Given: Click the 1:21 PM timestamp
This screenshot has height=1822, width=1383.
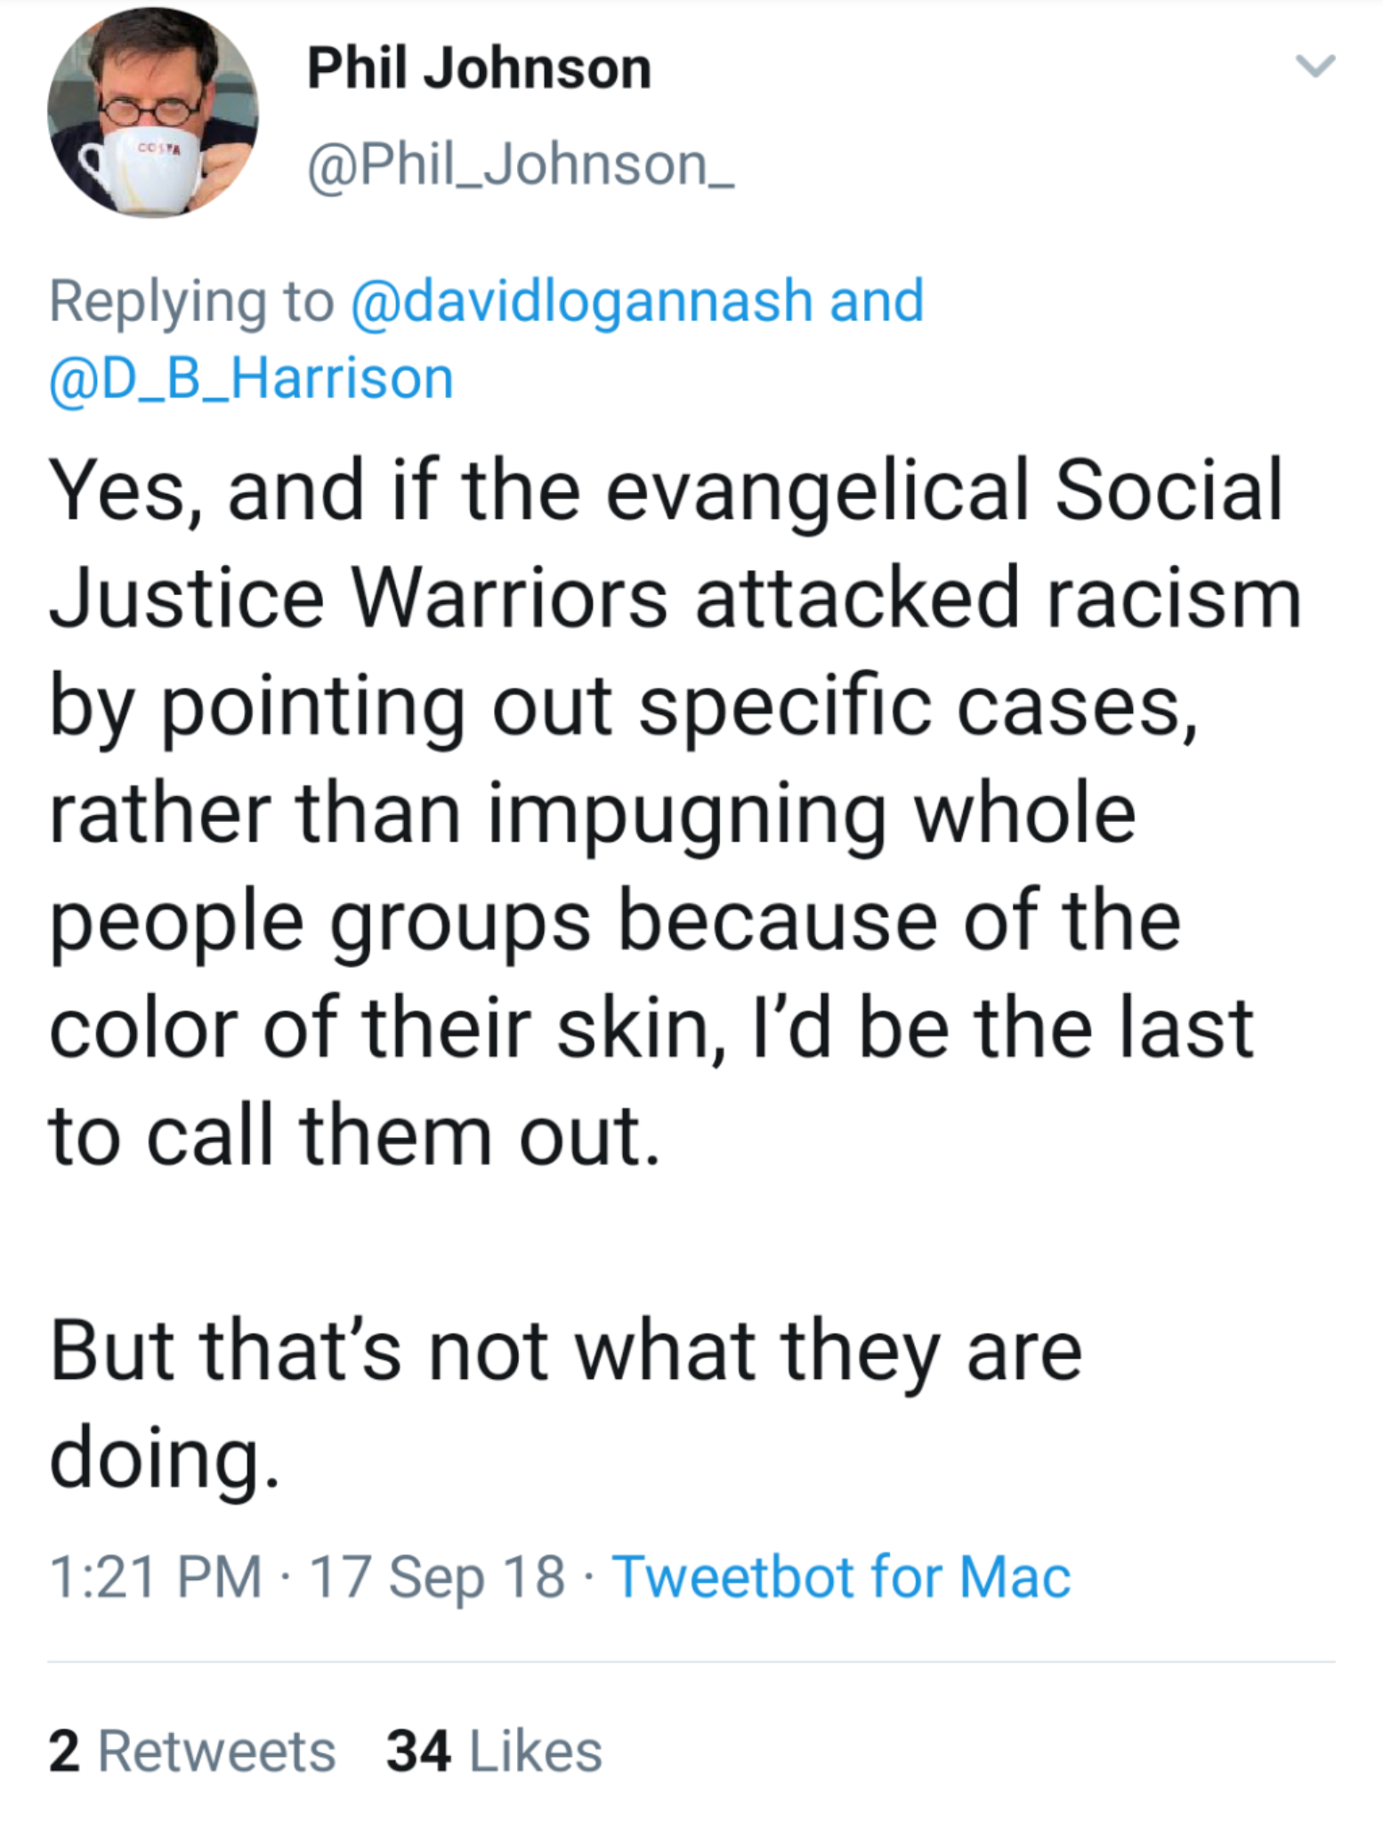Looking at the screenshot, I should pyautogui.click(x=156, y=1576).
